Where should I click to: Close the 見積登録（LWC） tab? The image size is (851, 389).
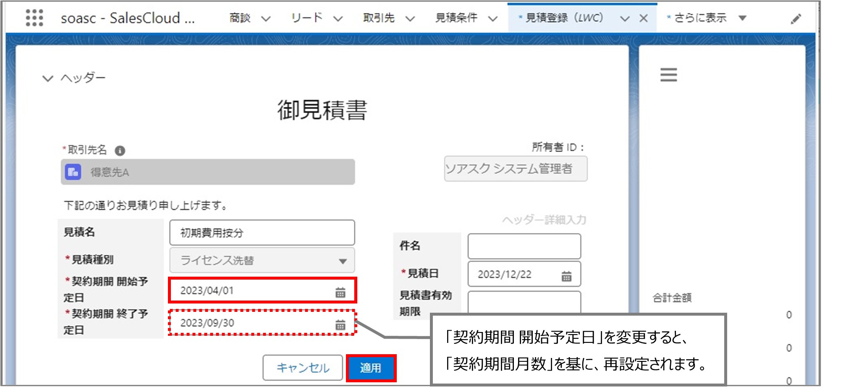(x=644, y=18)
